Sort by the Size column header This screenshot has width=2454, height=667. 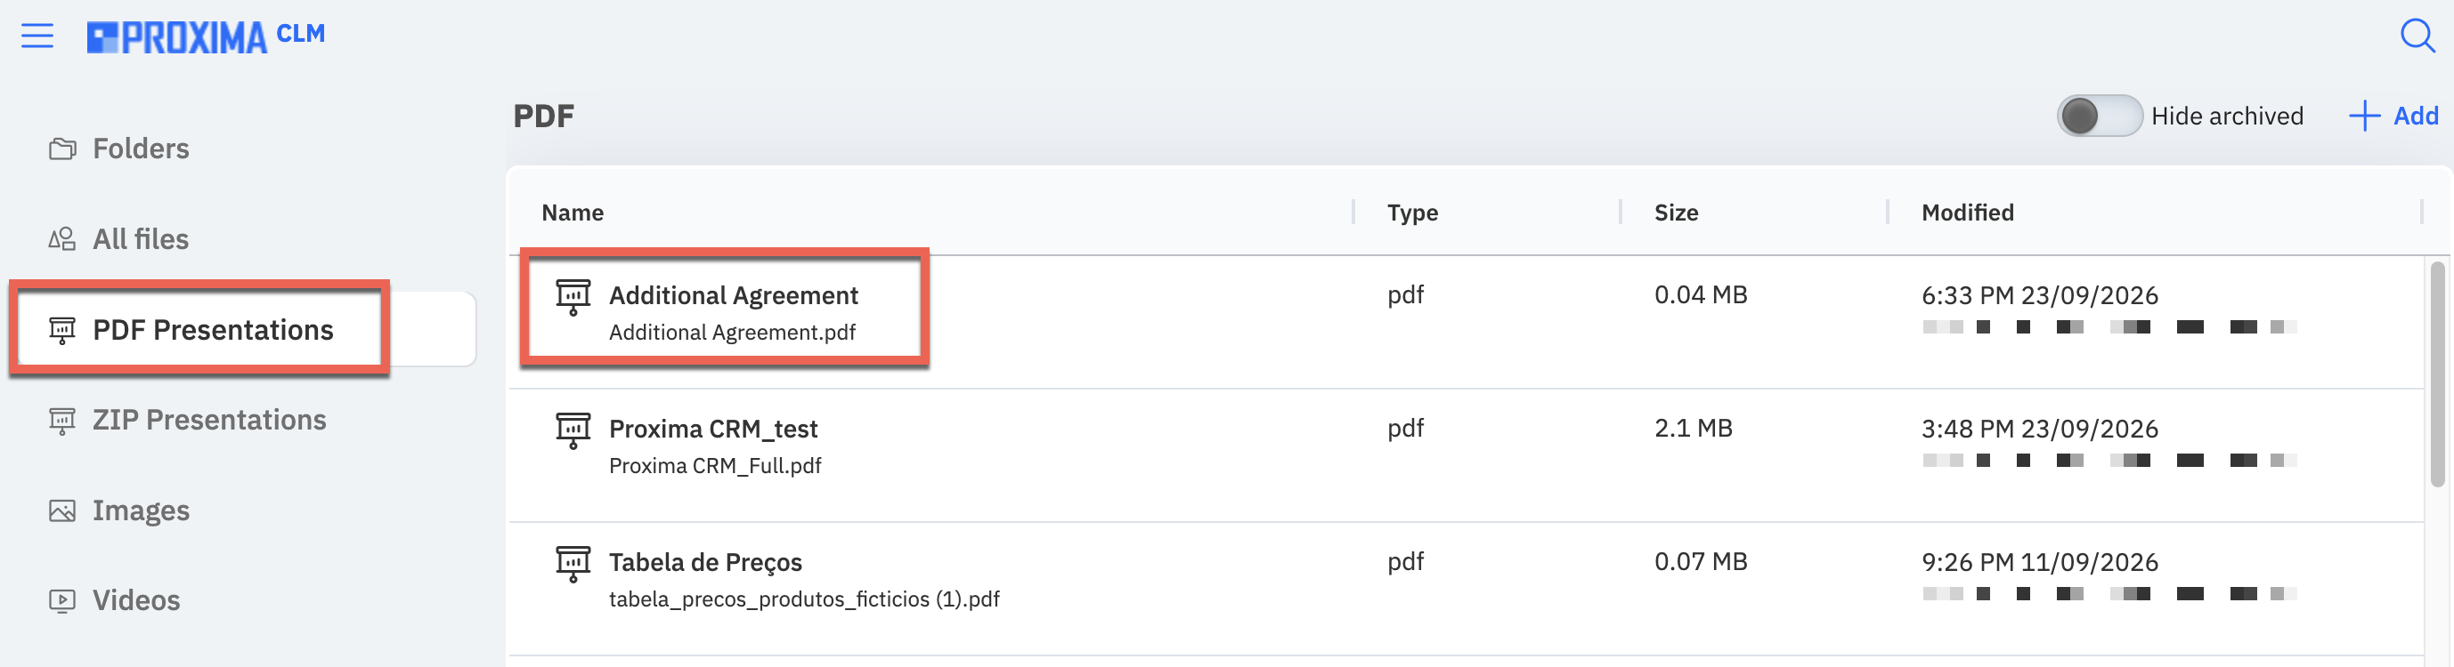(x=1676, y=213)
